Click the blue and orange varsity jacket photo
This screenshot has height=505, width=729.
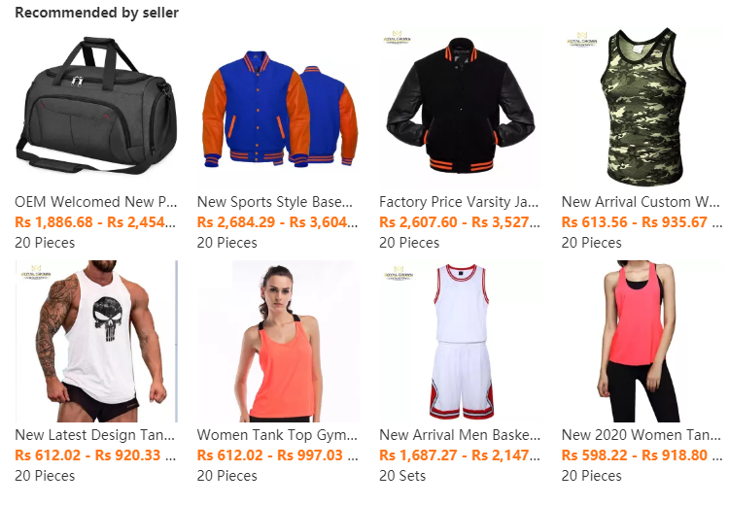[279, 109]
